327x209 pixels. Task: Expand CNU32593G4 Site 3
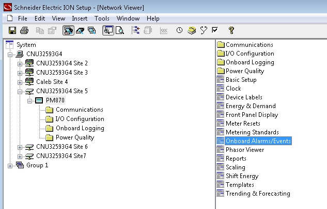coord(20,73)
